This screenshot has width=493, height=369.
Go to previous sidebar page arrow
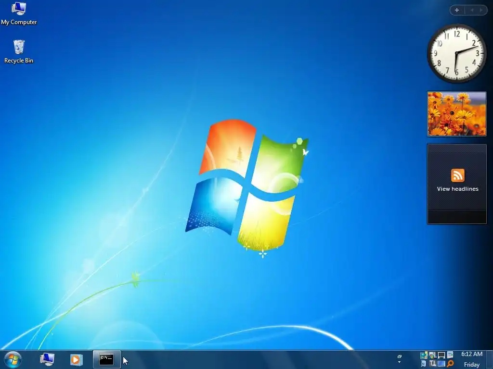click(472, 10)
